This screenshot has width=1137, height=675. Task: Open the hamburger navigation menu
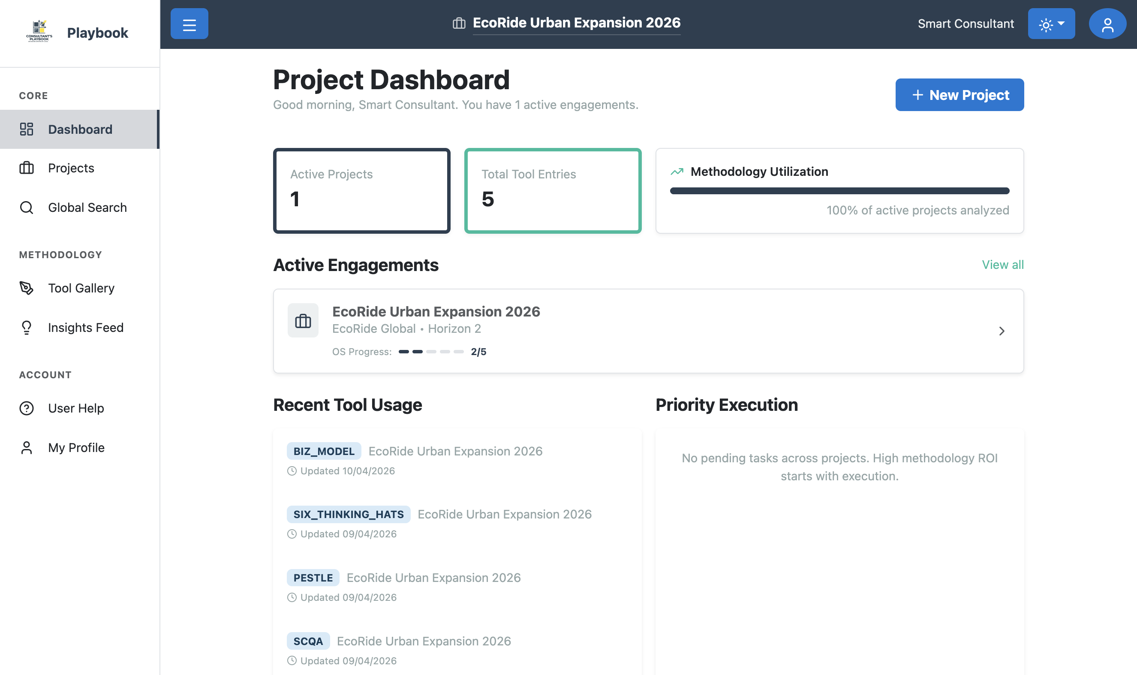189,23
